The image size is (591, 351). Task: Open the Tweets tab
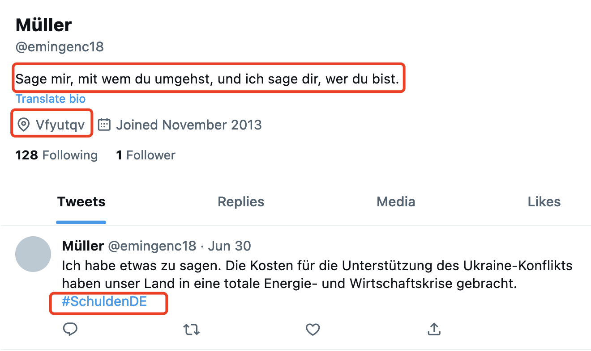81,202
